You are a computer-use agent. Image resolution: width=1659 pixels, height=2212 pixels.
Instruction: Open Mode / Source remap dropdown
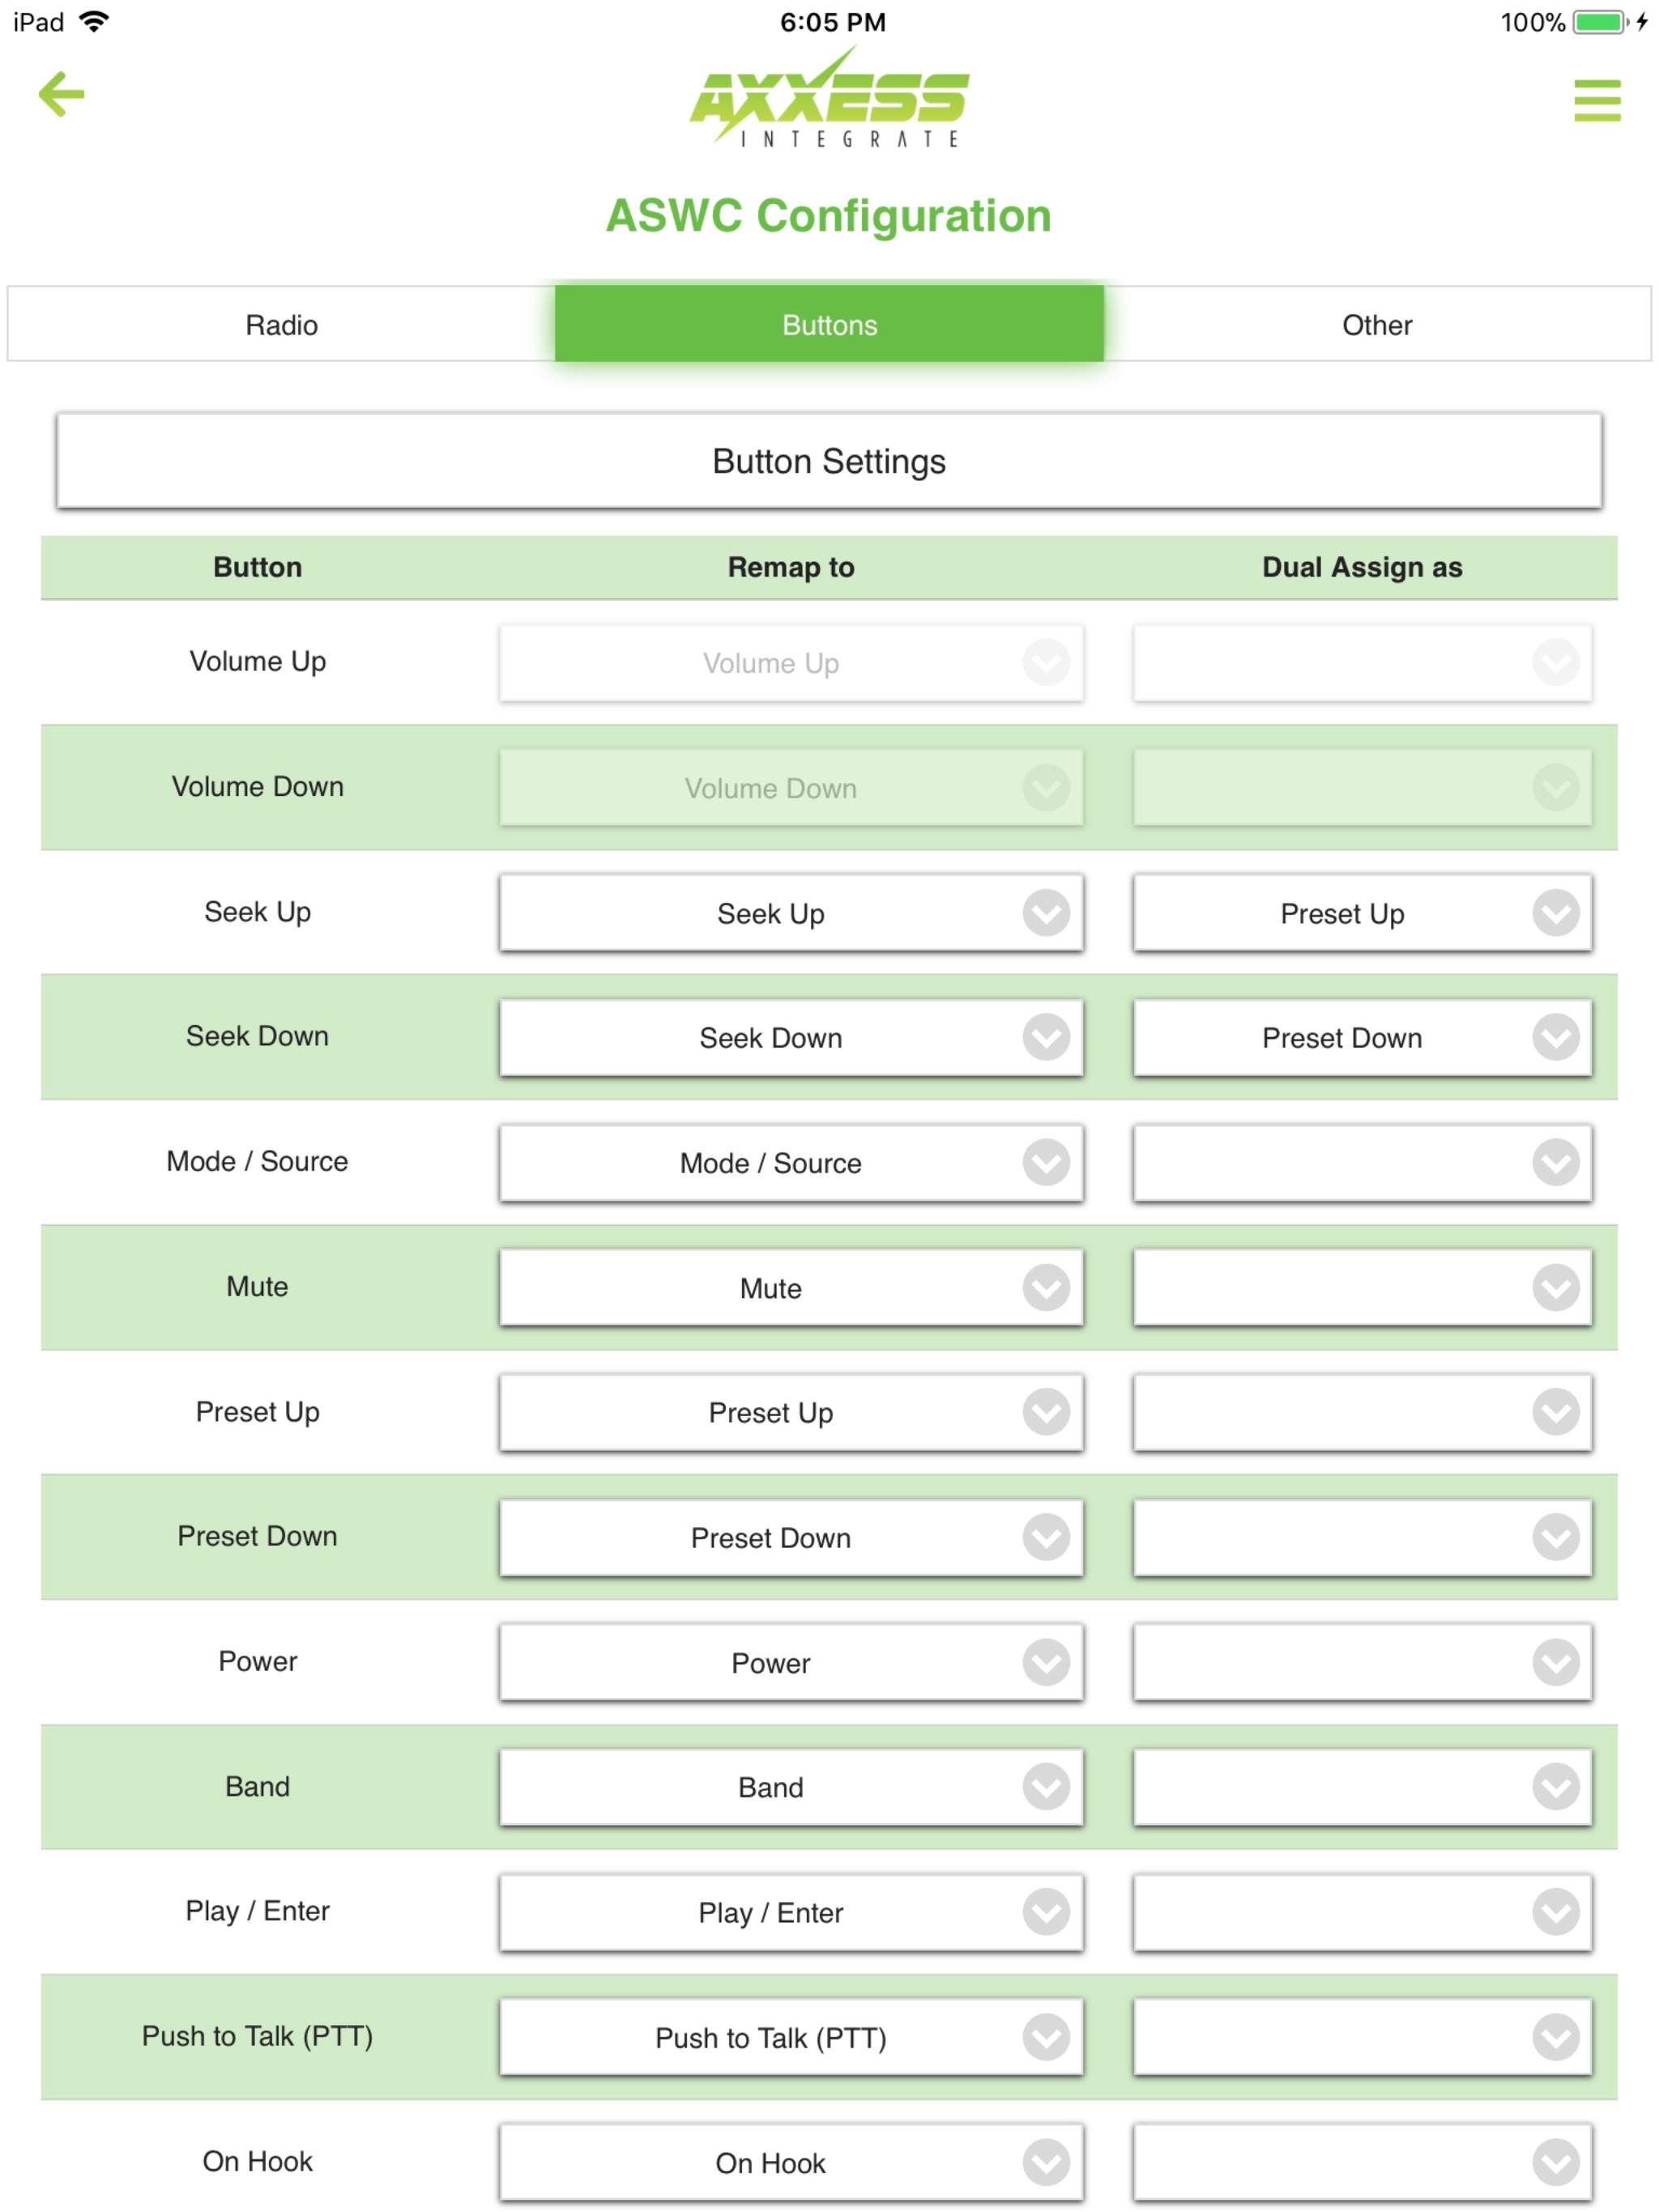[x=791, y=1163]
